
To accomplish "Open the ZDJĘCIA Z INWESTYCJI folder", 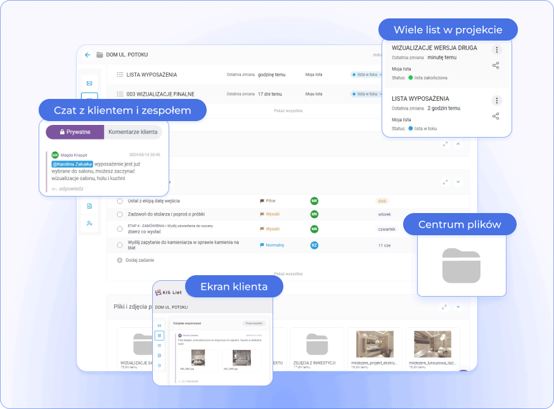I will click(x=316, y=348).
